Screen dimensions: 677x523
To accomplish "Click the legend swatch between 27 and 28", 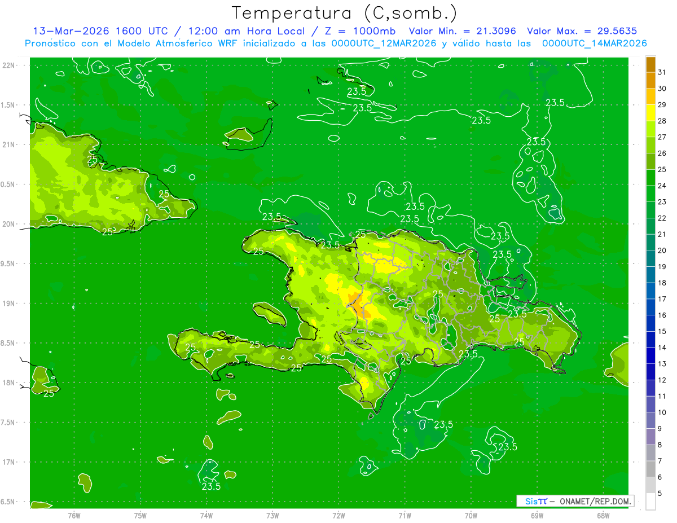I will click(x=650, y=129).
